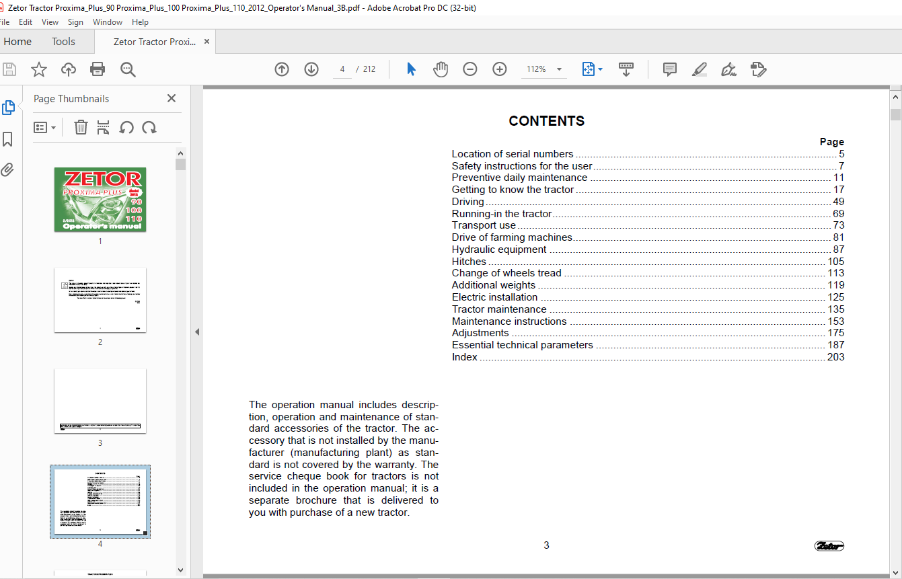Open the Window menu
This screenshot has width=902, height=579.
click(108, 22)
